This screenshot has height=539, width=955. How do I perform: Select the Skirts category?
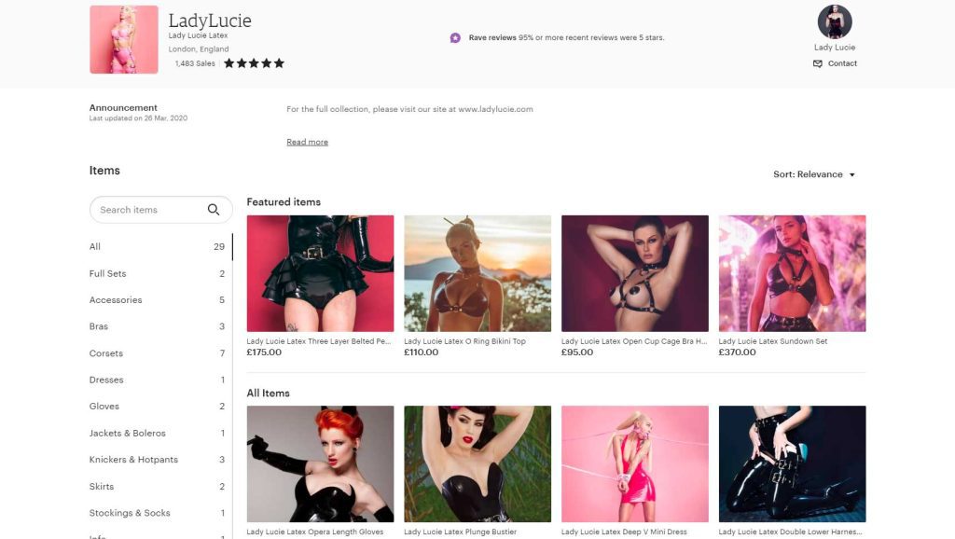(x=157, y=486)
